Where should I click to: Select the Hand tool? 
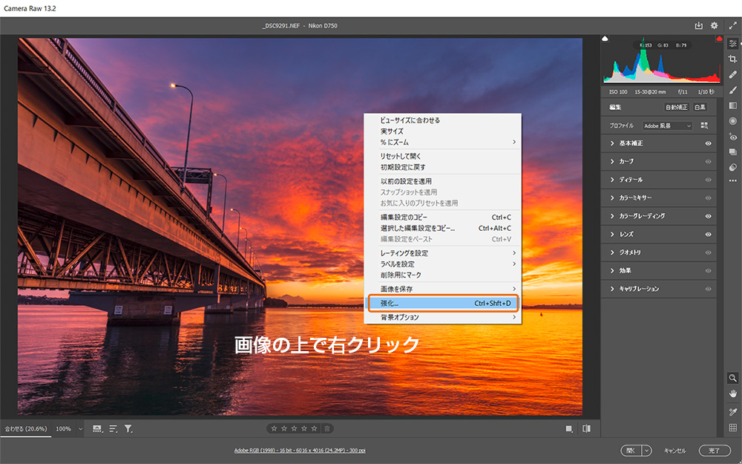coord(732,393)
